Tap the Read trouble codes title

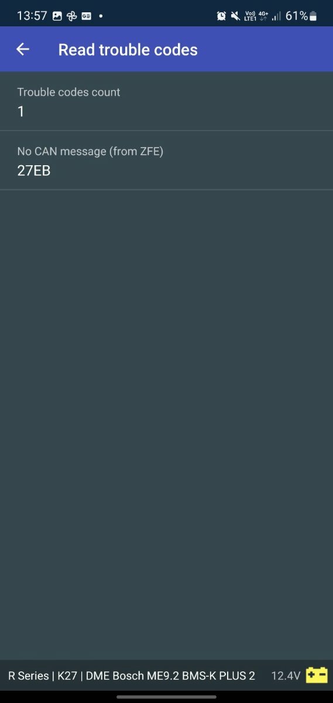pos(128,50)
